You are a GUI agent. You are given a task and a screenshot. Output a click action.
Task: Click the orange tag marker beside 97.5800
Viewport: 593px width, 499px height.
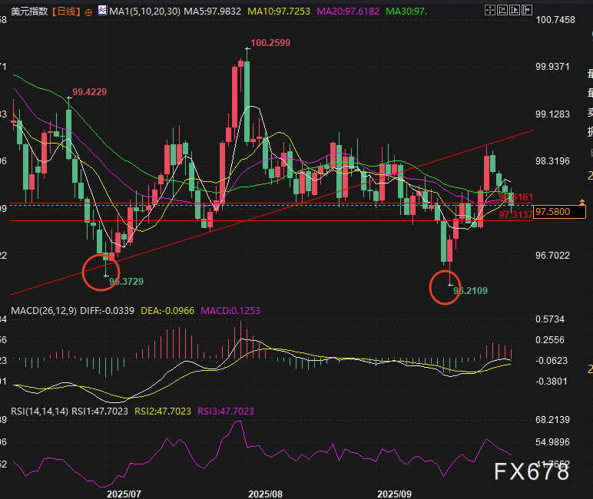(582, 201)
